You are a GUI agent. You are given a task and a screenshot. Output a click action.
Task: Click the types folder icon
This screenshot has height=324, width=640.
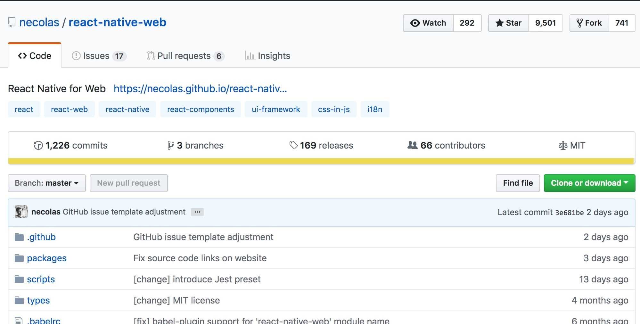pos(19,301)
